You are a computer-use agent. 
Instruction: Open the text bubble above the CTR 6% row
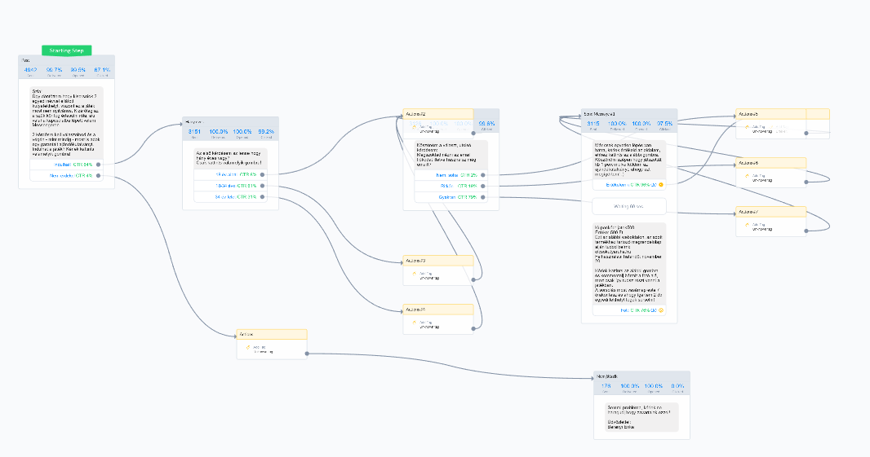230,158
